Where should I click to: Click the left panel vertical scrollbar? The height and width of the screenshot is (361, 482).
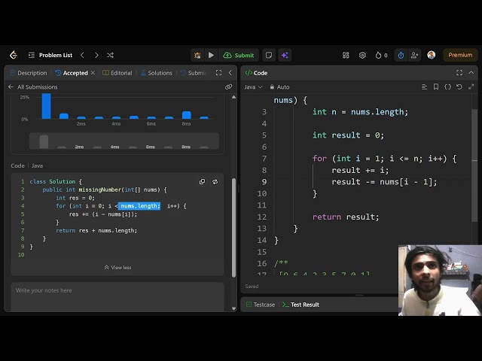click(x=233, y=227)
